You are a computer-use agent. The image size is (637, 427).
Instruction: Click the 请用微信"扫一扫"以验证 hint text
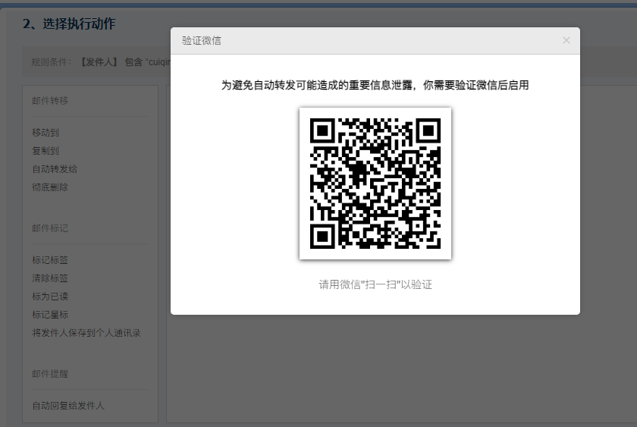(375, 284)
